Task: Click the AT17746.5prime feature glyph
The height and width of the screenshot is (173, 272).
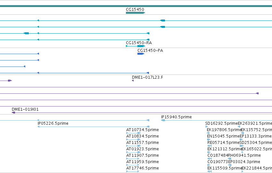Action: point(133,171)
